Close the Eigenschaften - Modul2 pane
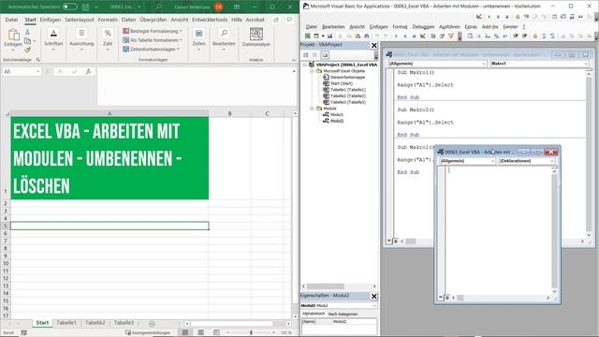Viewport: 599px width, 337px height. [x=374, y=296]
